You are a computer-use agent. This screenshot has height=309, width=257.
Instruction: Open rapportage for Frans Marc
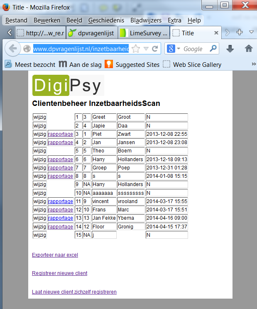point(61,210)
